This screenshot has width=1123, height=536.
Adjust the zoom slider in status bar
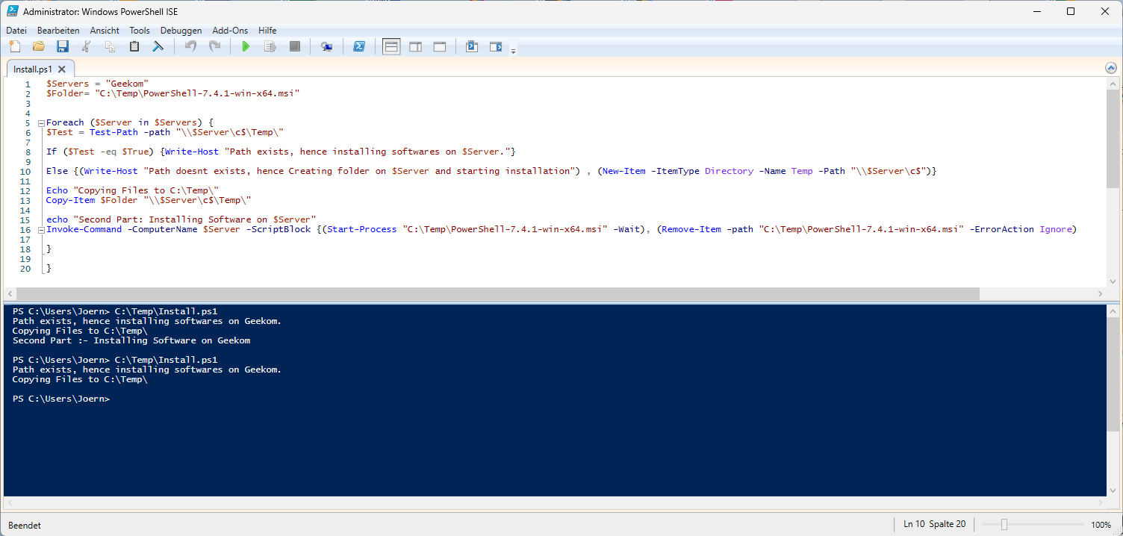coord(1004,525)
